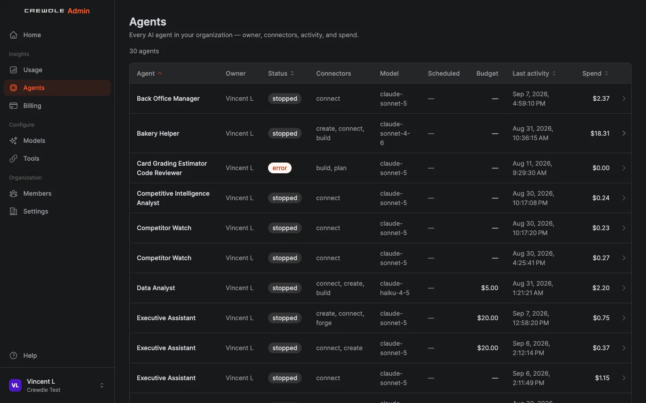The height and width of the screenshot is (403, 646).
Task: Click the Owner column header
Action: click(x=236, y=73)
